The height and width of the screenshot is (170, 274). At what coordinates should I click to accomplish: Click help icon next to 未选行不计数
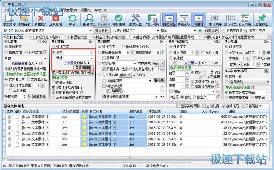pyautogui.click(x=217, y=82)
